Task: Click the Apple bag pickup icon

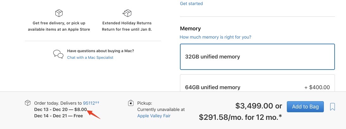Action: click(130, 103)
